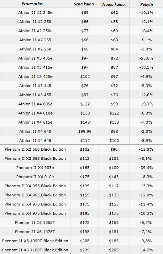The image size is (163, 254).
Task: Select Phenom II X6 1055T row
Action: [x=81, y=222]
